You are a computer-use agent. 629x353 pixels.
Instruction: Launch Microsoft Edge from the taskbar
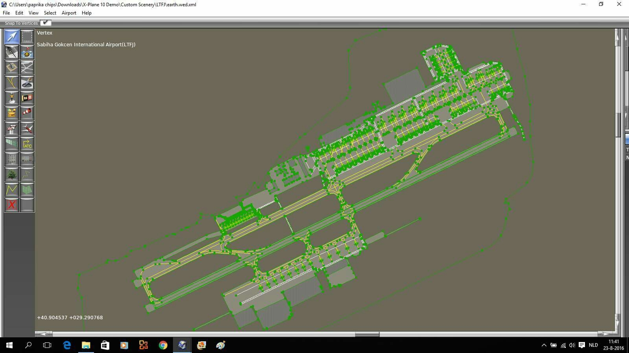point(67,345)
